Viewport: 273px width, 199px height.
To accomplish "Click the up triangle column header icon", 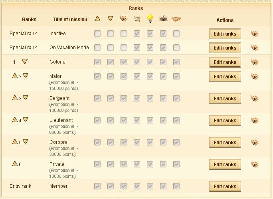I will 97,19.
